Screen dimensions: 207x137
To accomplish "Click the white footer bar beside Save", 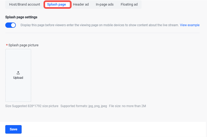I will [114, 129].
